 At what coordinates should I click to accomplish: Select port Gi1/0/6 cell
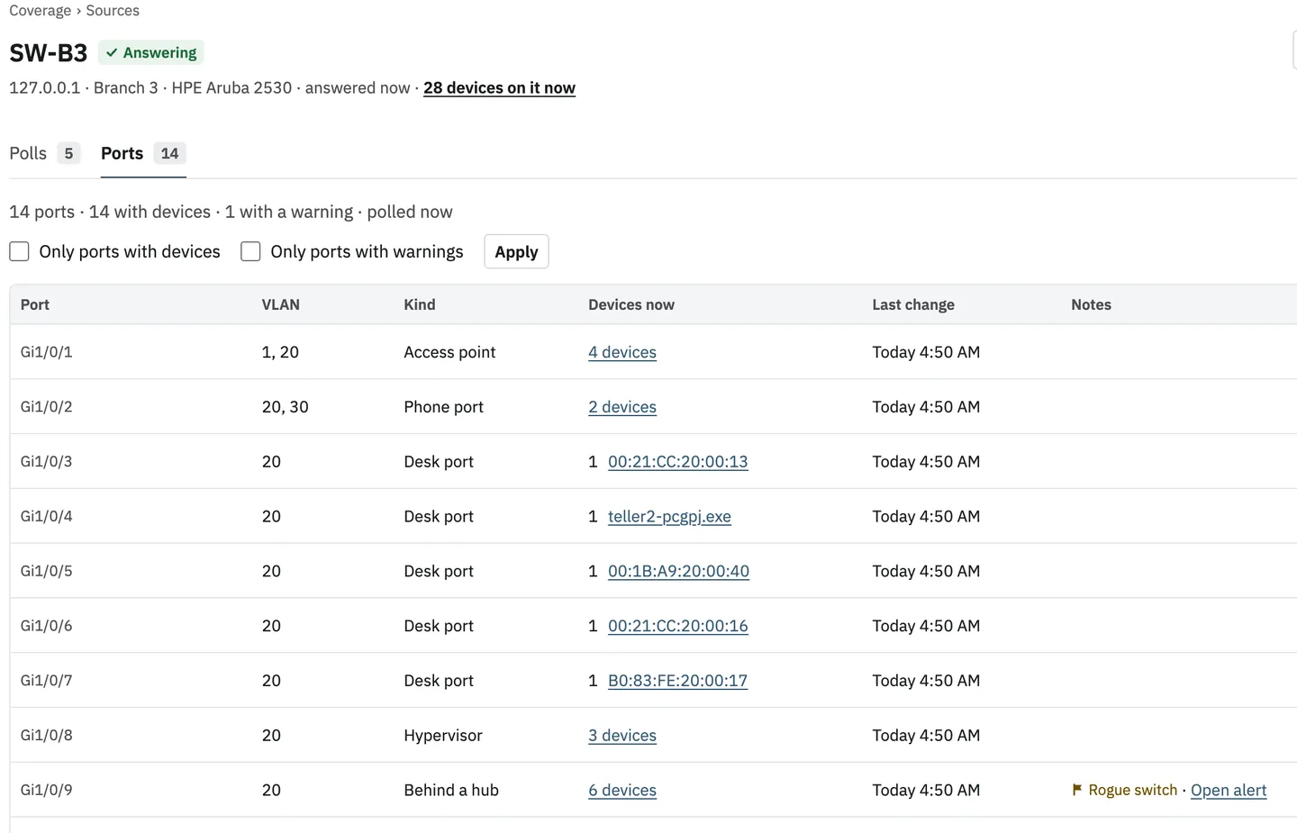pyautogui.click(x=47, y=626)
